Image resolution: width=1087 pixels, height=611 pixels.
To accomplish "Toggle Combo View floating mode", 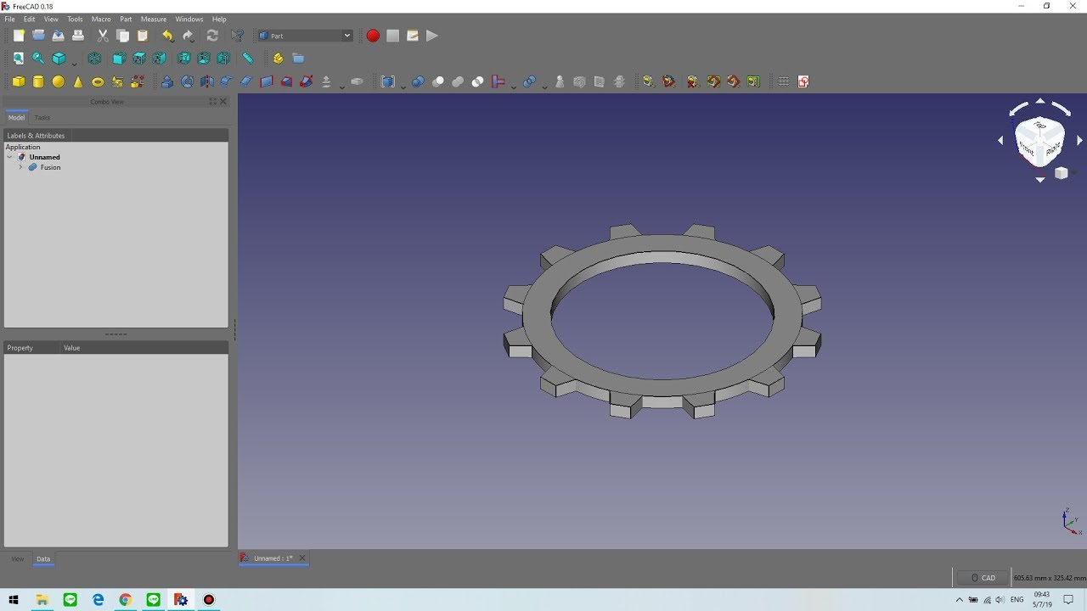I will pos(213,102).
